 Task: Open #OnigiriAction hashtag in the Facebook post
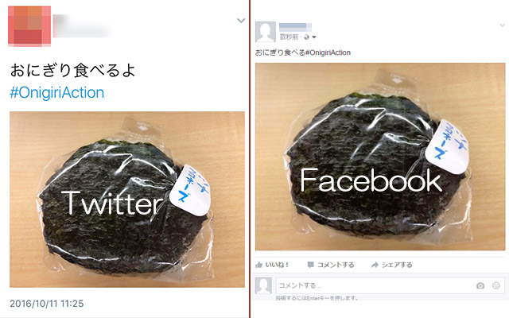pyautogui.click(x=328, y=52)
